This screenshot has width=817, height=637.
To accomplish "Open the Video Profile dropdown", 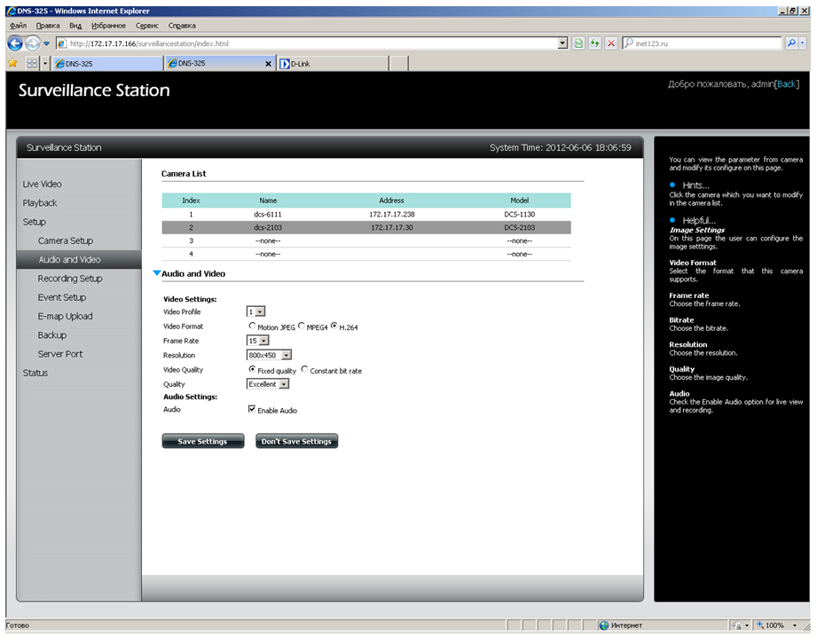I will (x=261, y=311).
